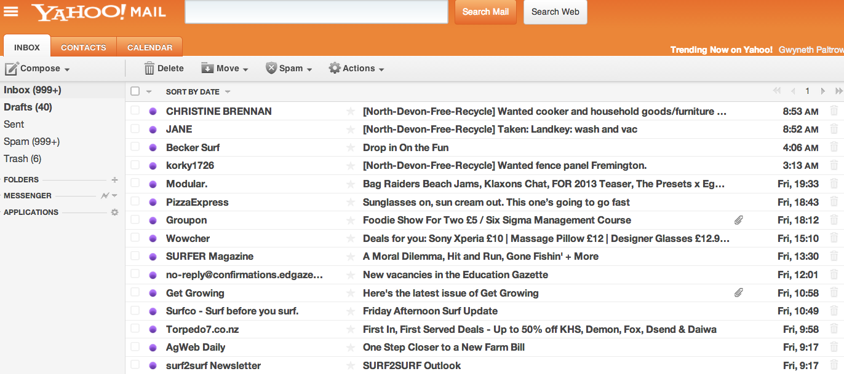Open the 'Drop in On the Fun' email

[405, 147]
